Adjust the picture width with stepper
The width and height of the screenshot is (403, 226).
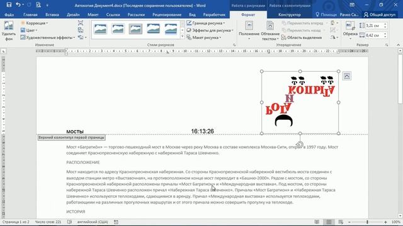[385, 35]
